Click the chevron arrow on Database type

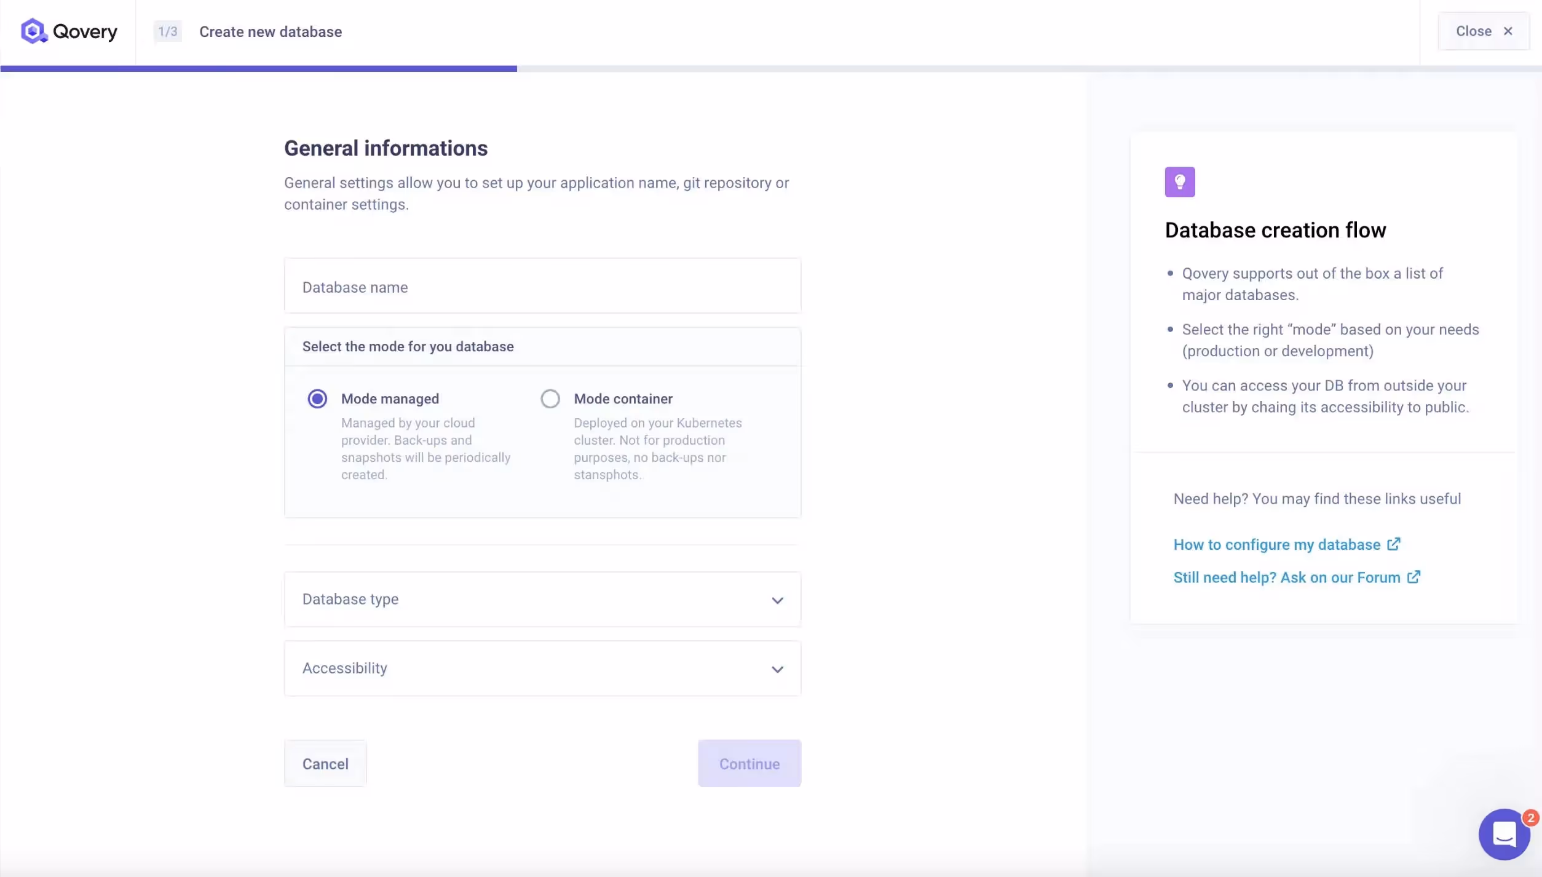[777, 600]
